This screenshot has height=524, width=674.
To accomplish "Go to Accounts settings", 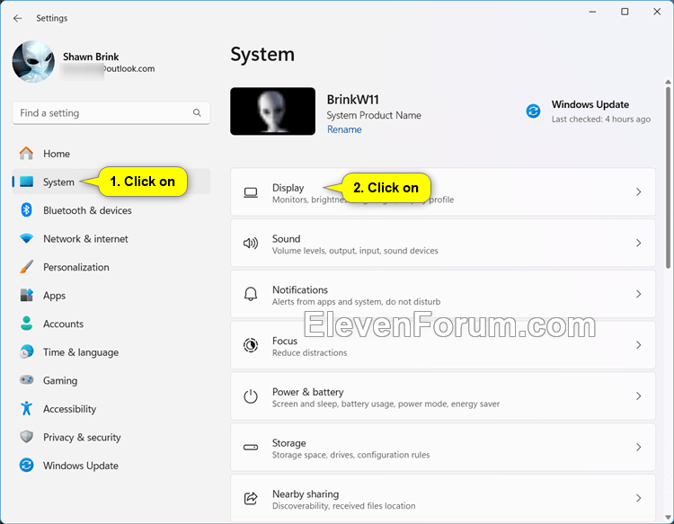I will (63, 324).
